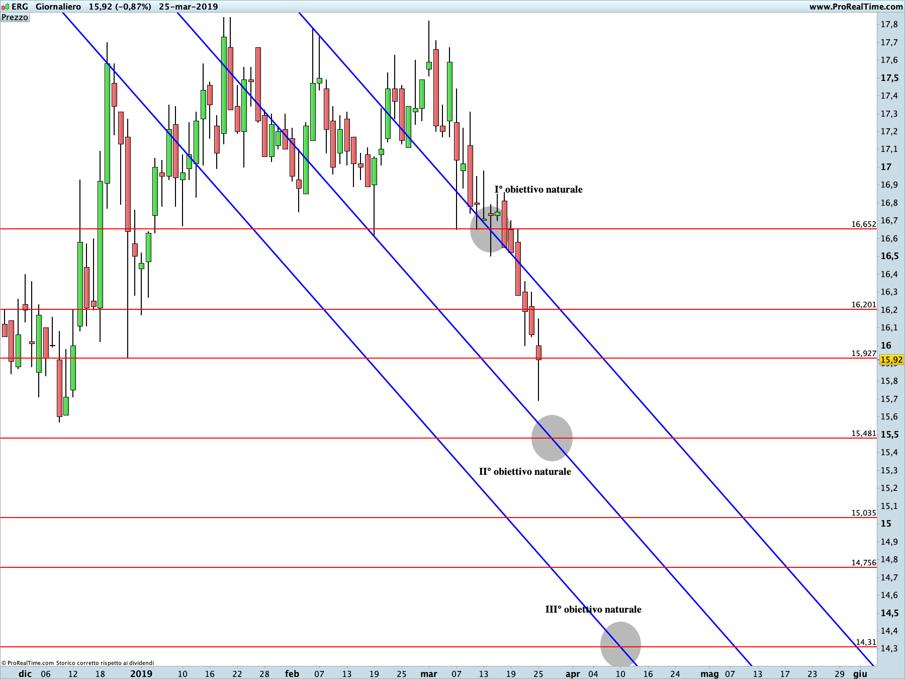Click the 25-mar-2019 date in header
905x679 pixels.
pos(189,7)
